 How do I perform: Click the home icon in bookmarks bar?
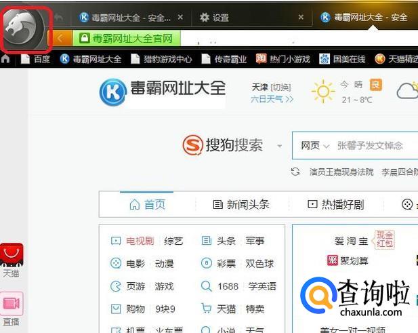pos(5,59)
